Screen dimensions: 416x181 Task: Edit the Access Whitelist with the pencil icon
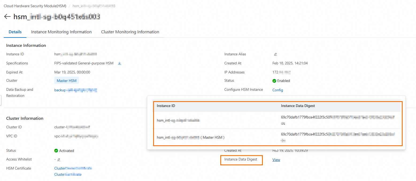(x=59, y=159)
